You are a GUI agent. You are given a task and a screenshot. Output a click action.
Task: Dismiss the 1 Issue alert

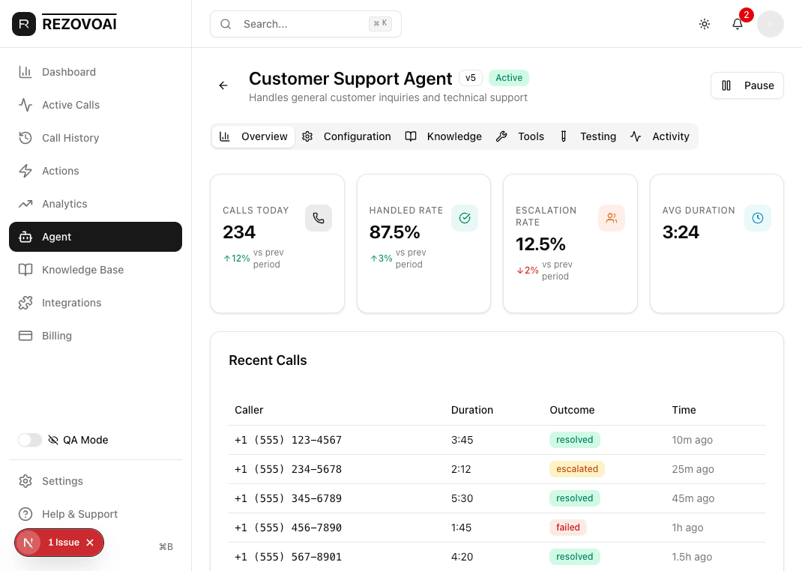89,543
